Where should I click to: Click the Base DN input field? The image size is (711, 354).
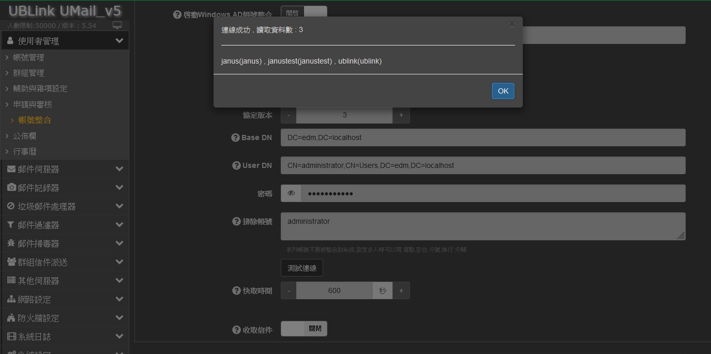(482, 137)
